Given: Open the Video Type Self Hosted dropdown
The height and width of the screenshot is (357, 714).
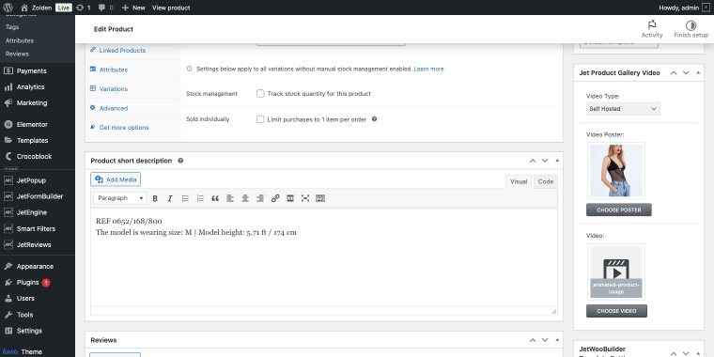Looking at the screenshot, I should click(x=623, y=109).
